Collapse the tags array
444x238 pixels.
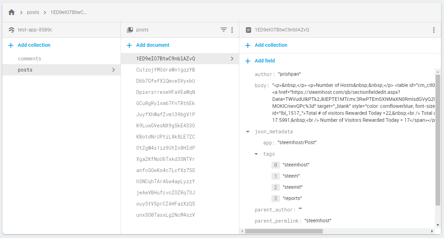256,154
